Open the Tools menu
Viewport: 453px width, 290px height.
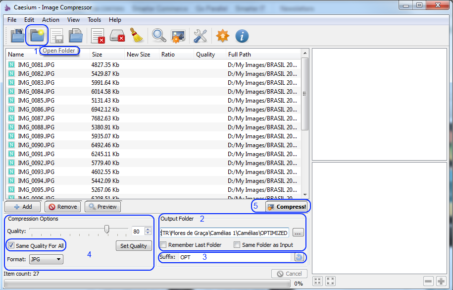point(95,20)
